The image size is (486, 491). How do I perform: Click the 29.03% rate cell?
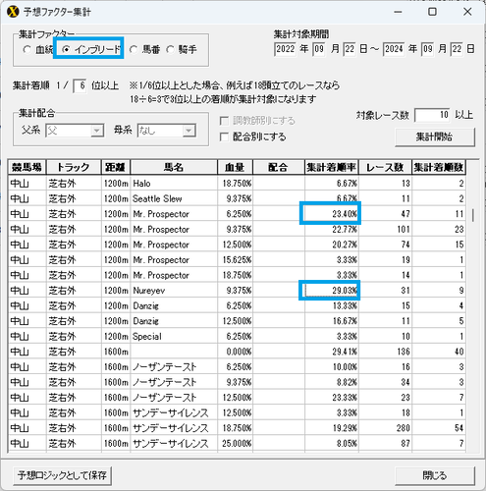332,291
